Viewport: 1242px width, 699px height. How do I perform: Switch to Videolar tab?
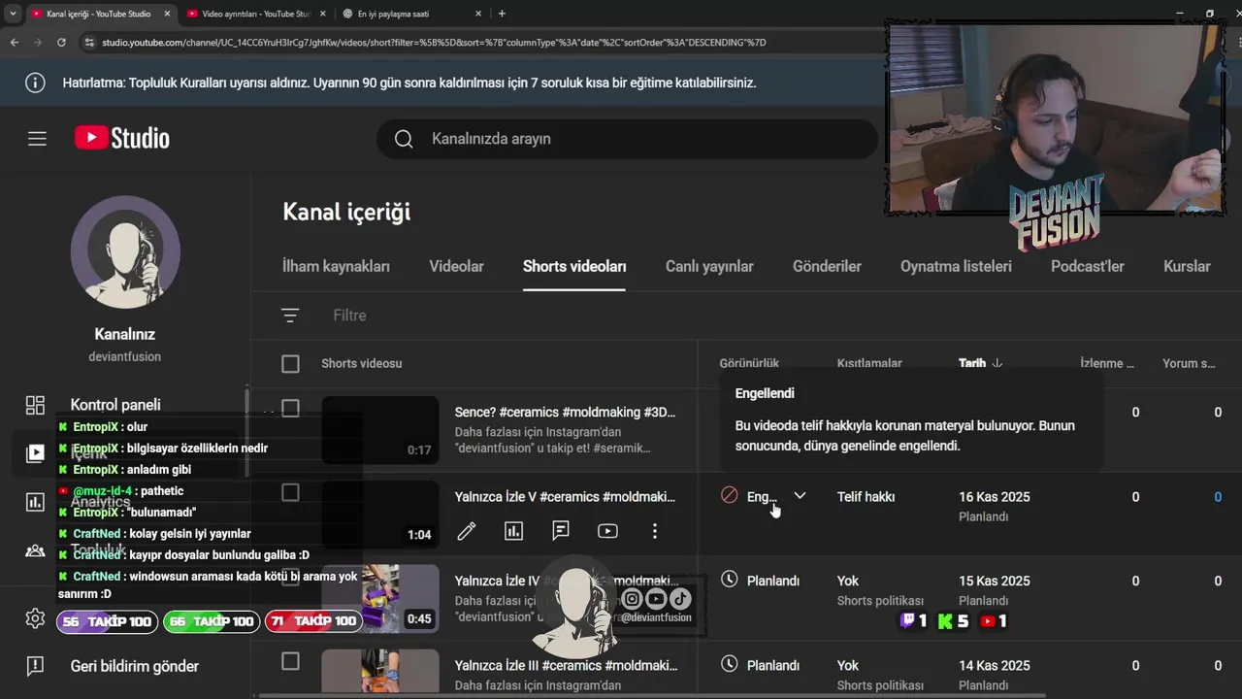point(456,266)
